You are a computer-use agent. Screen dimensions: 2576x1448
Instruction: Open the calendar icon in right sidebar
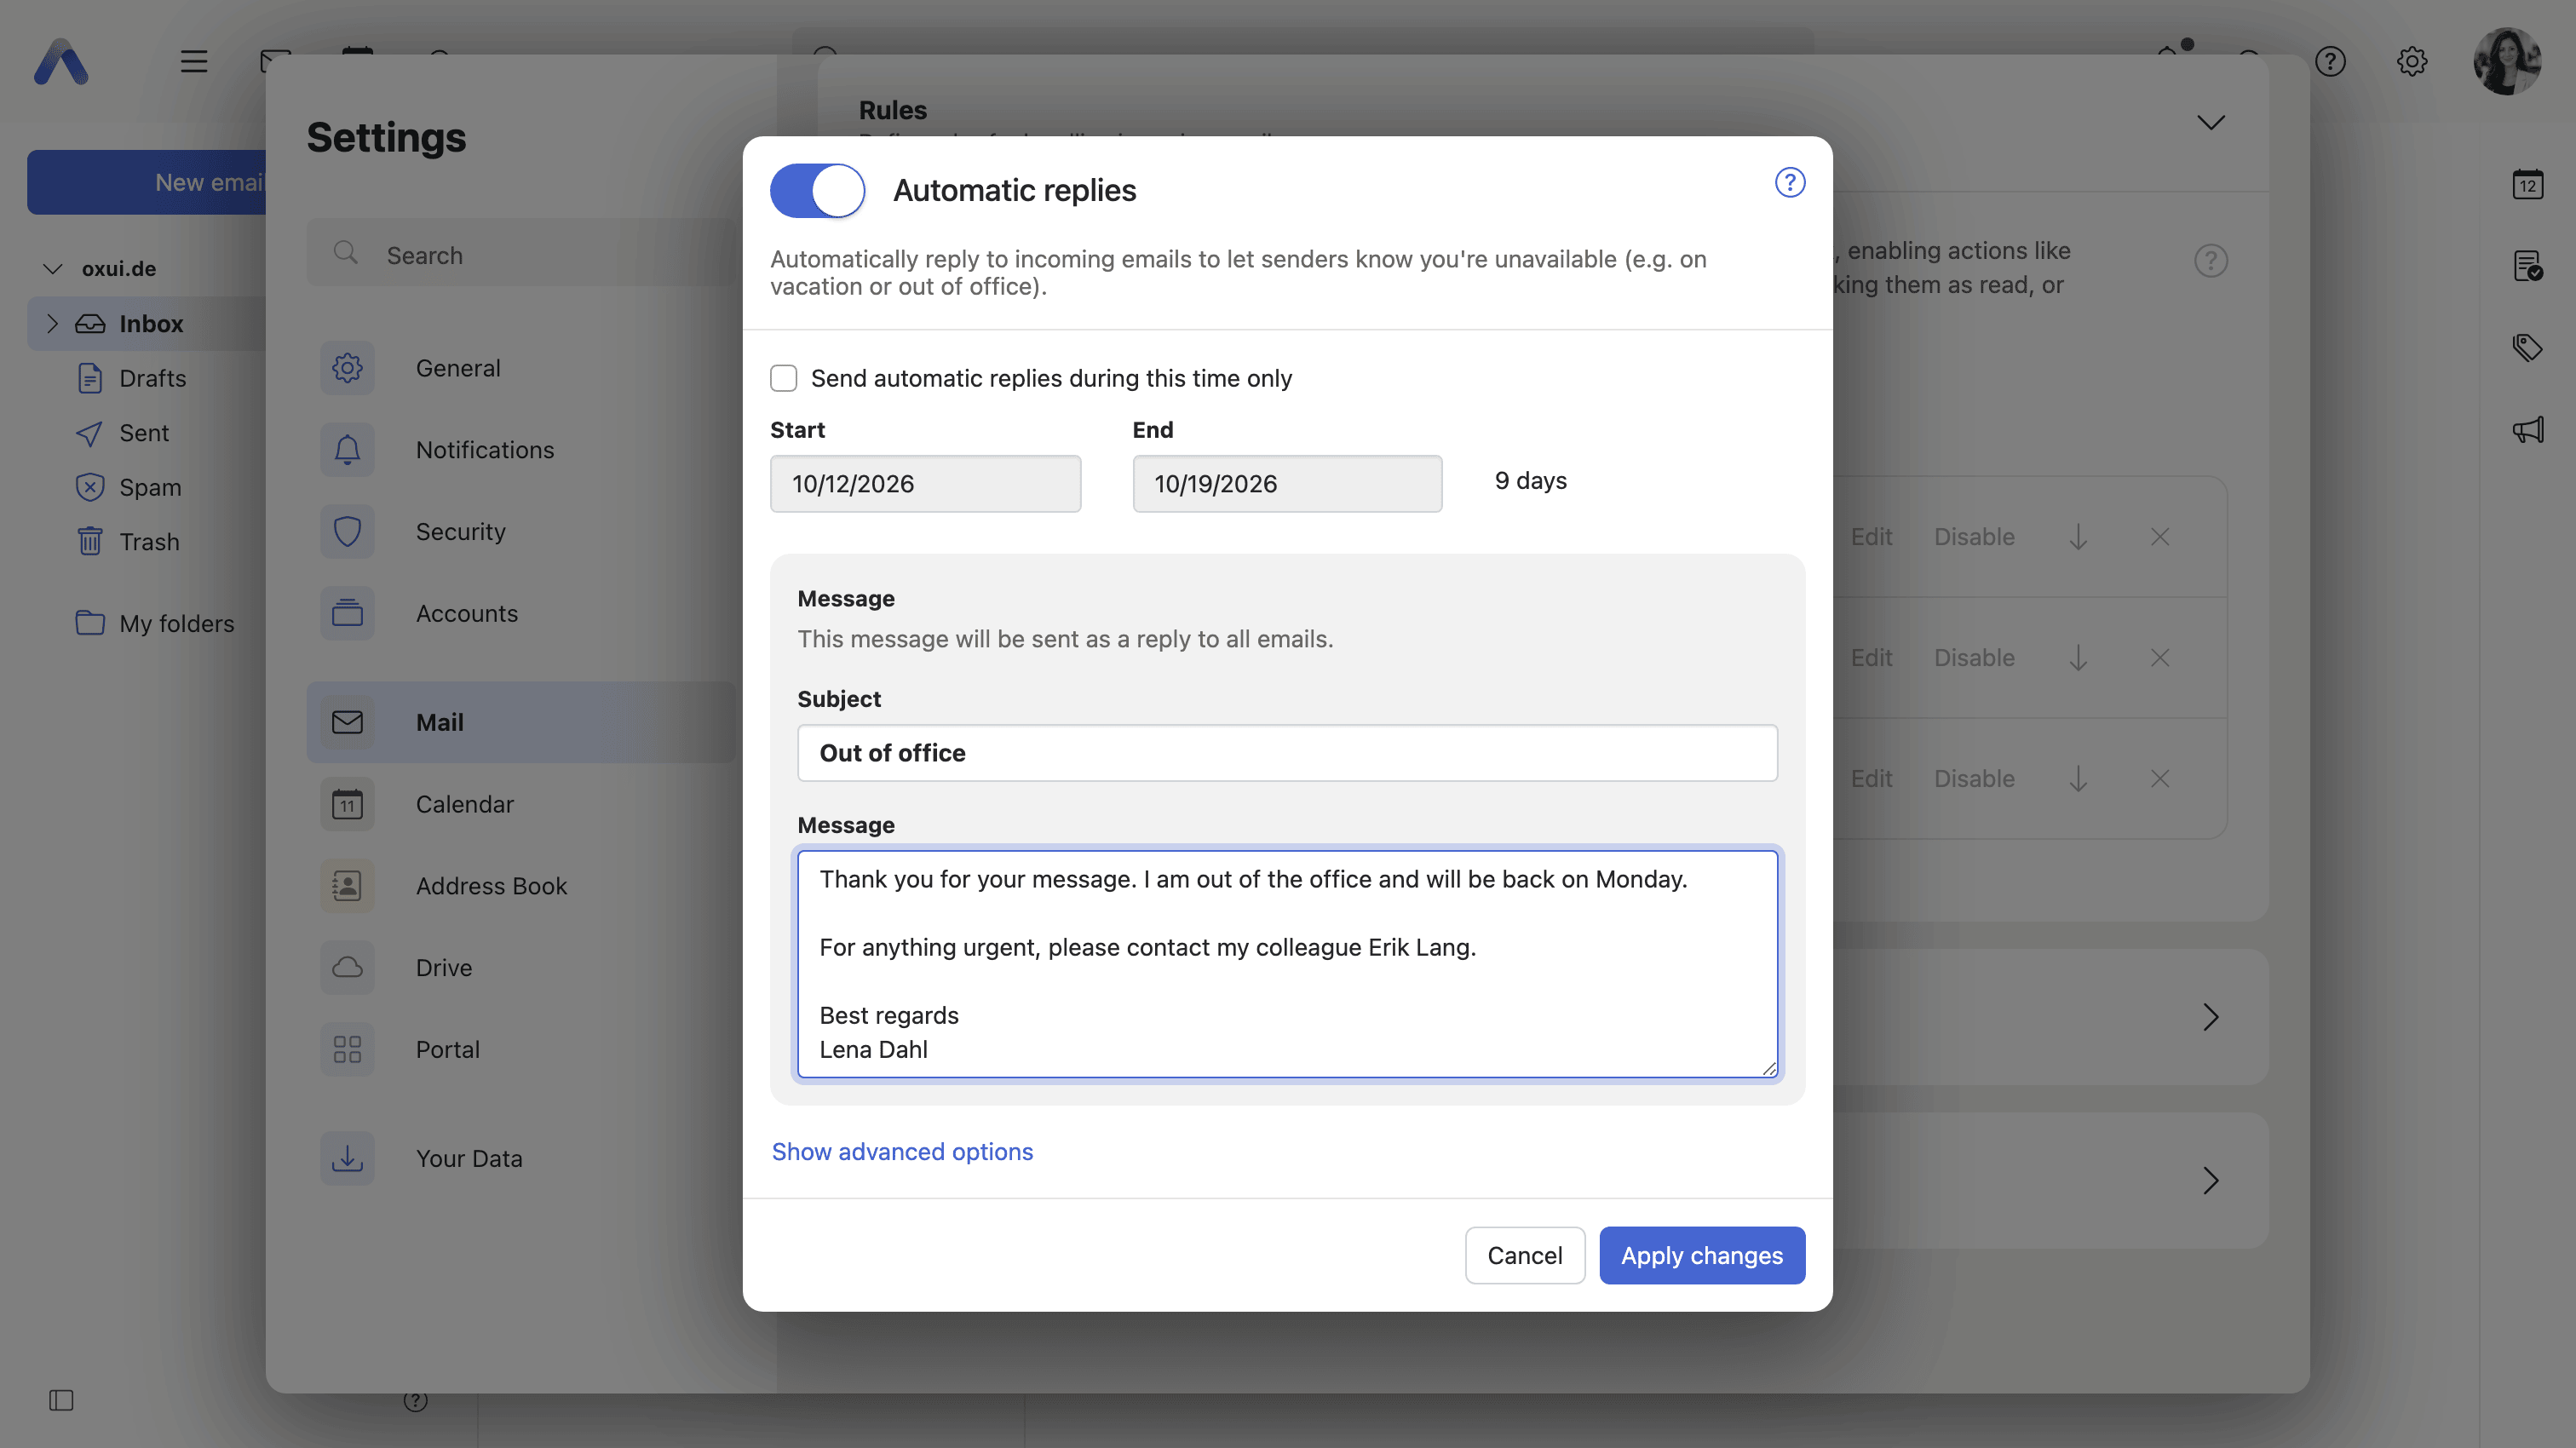(2527, 185)
